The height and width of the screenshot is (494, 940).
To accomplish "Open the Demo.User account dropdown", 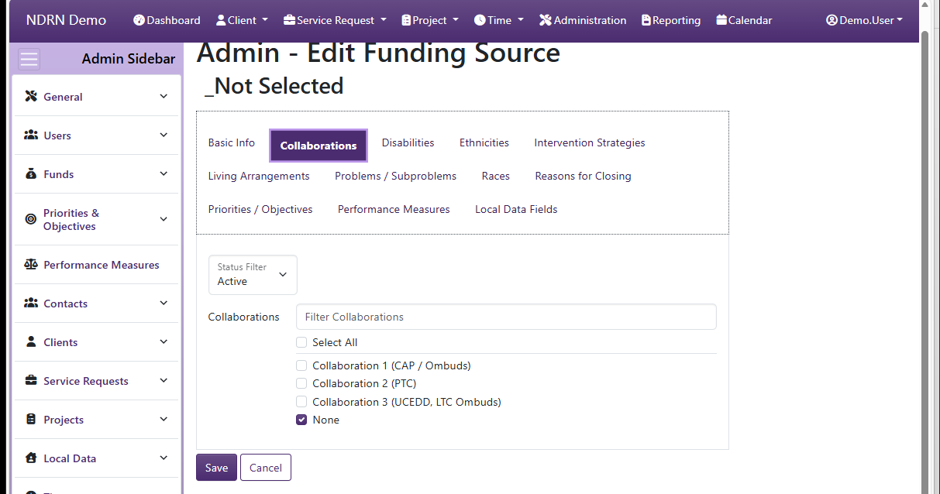I will (x=864, y=20).
